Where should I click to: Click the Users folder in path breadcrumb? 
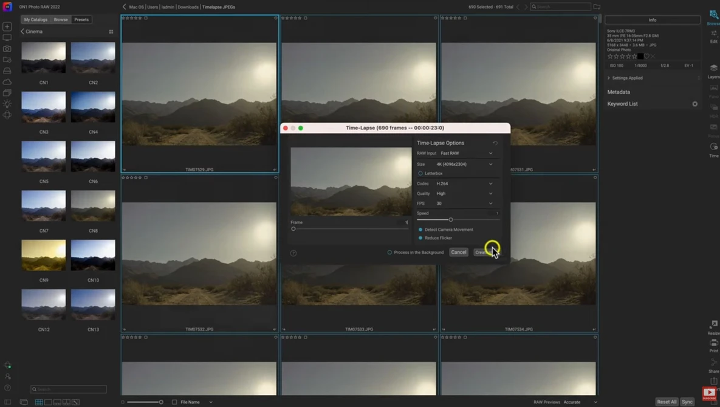tap(153, 7)
